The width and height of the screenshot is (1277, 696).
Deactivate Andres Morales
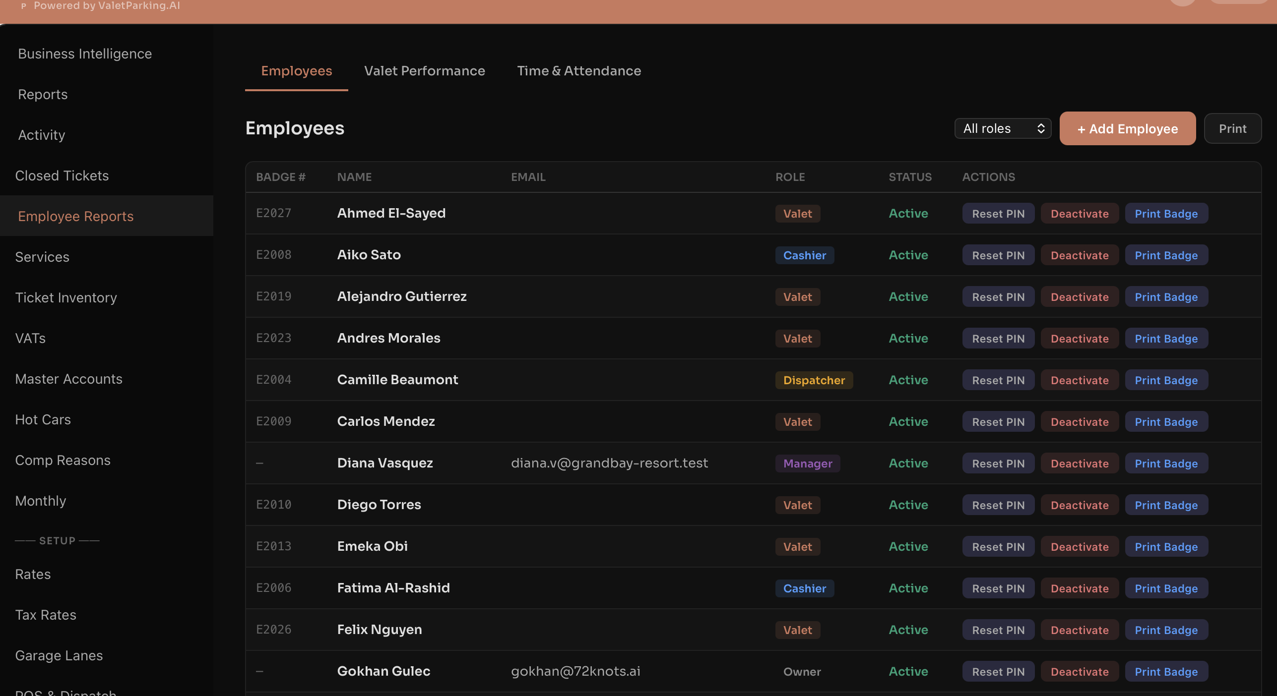(1080, 338)
